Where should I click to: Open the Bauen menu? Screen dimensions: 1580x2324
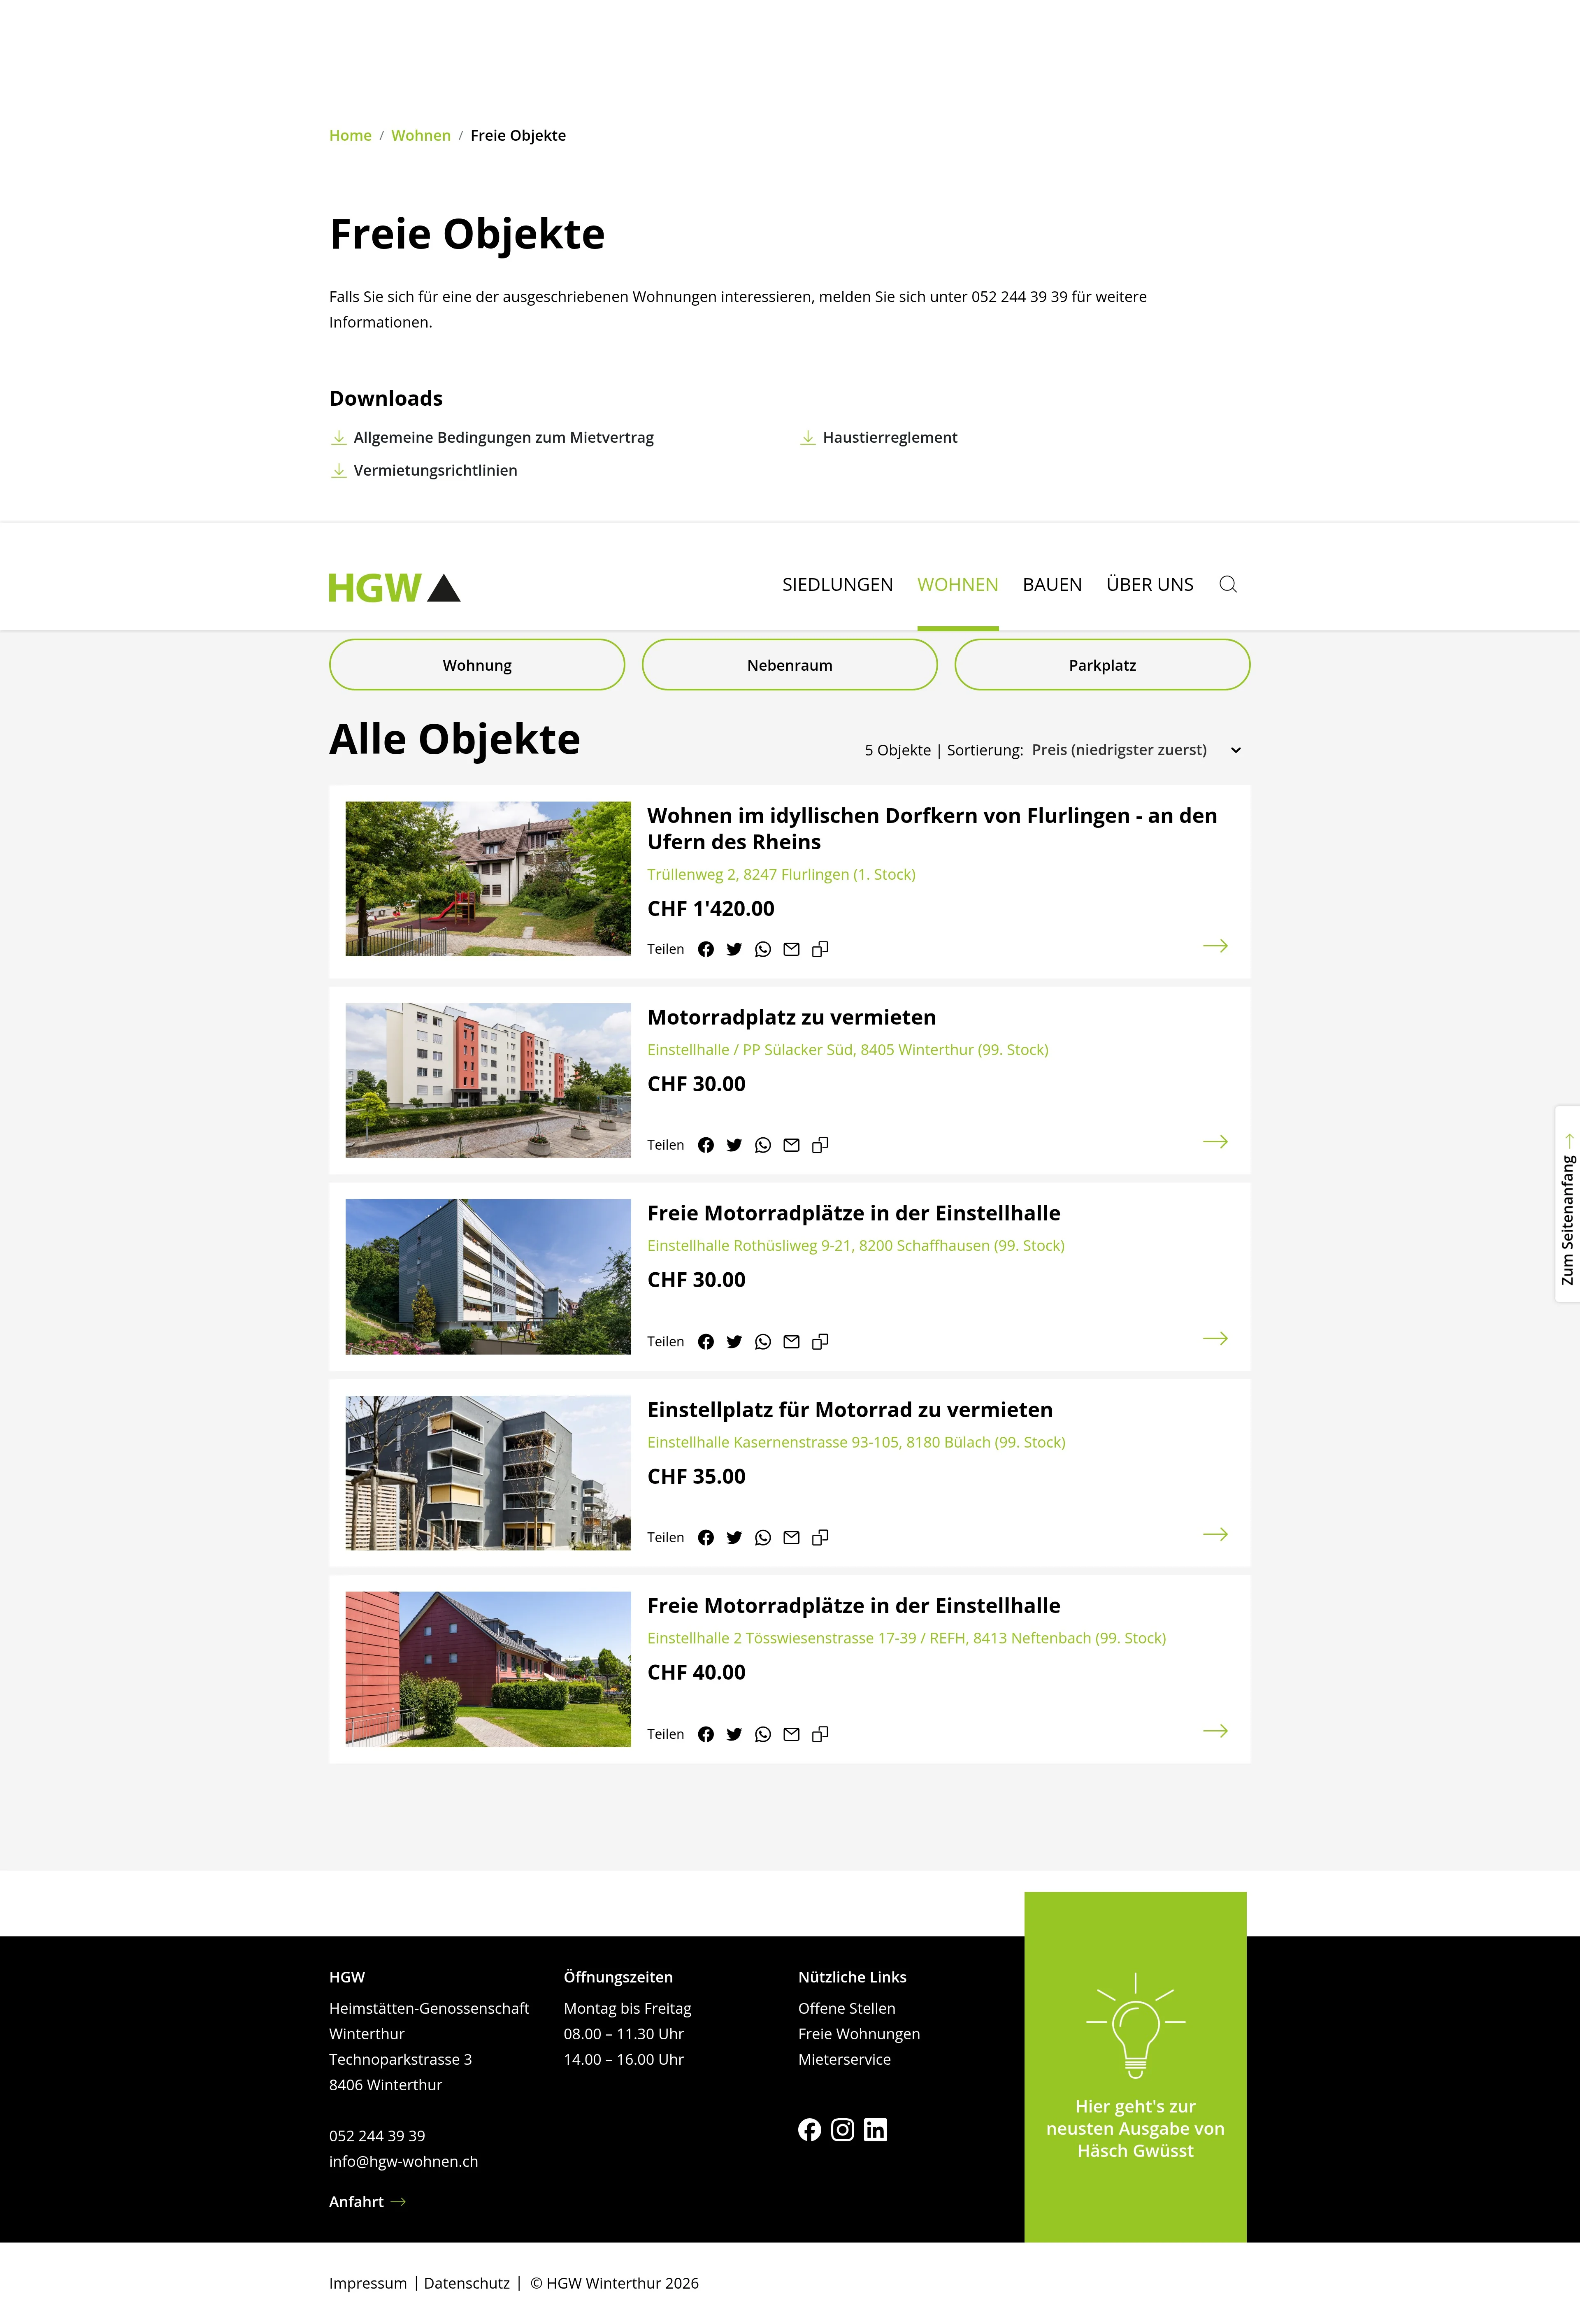(x=1052, y=585)
